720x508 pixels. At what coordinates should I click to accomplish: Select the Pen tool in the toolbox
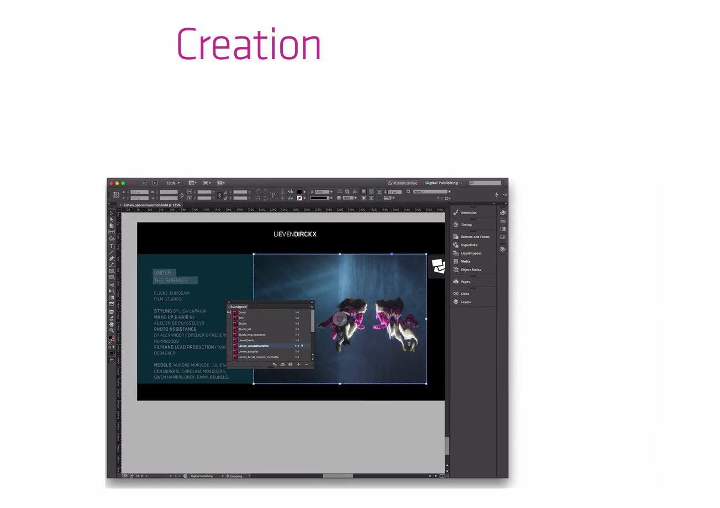[112, 258]
